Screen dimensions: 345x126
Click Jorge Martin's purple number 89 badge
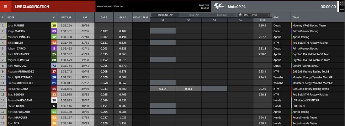[x=54, y=31]
